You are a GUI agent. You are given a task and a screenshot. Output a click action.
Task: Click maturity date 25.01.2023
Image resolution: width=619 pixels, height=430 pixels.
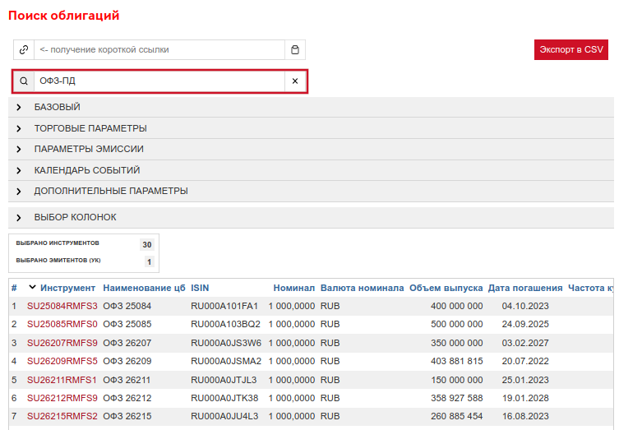525,380
